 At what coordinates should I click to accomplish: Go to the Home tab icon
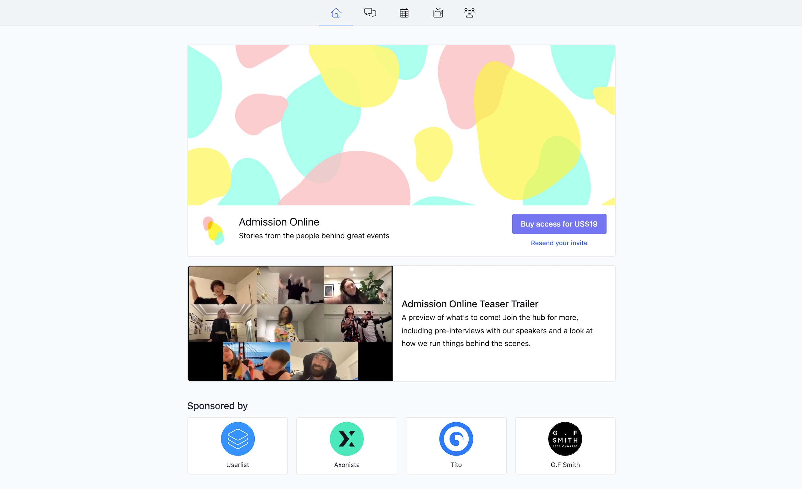pos(336,13)
